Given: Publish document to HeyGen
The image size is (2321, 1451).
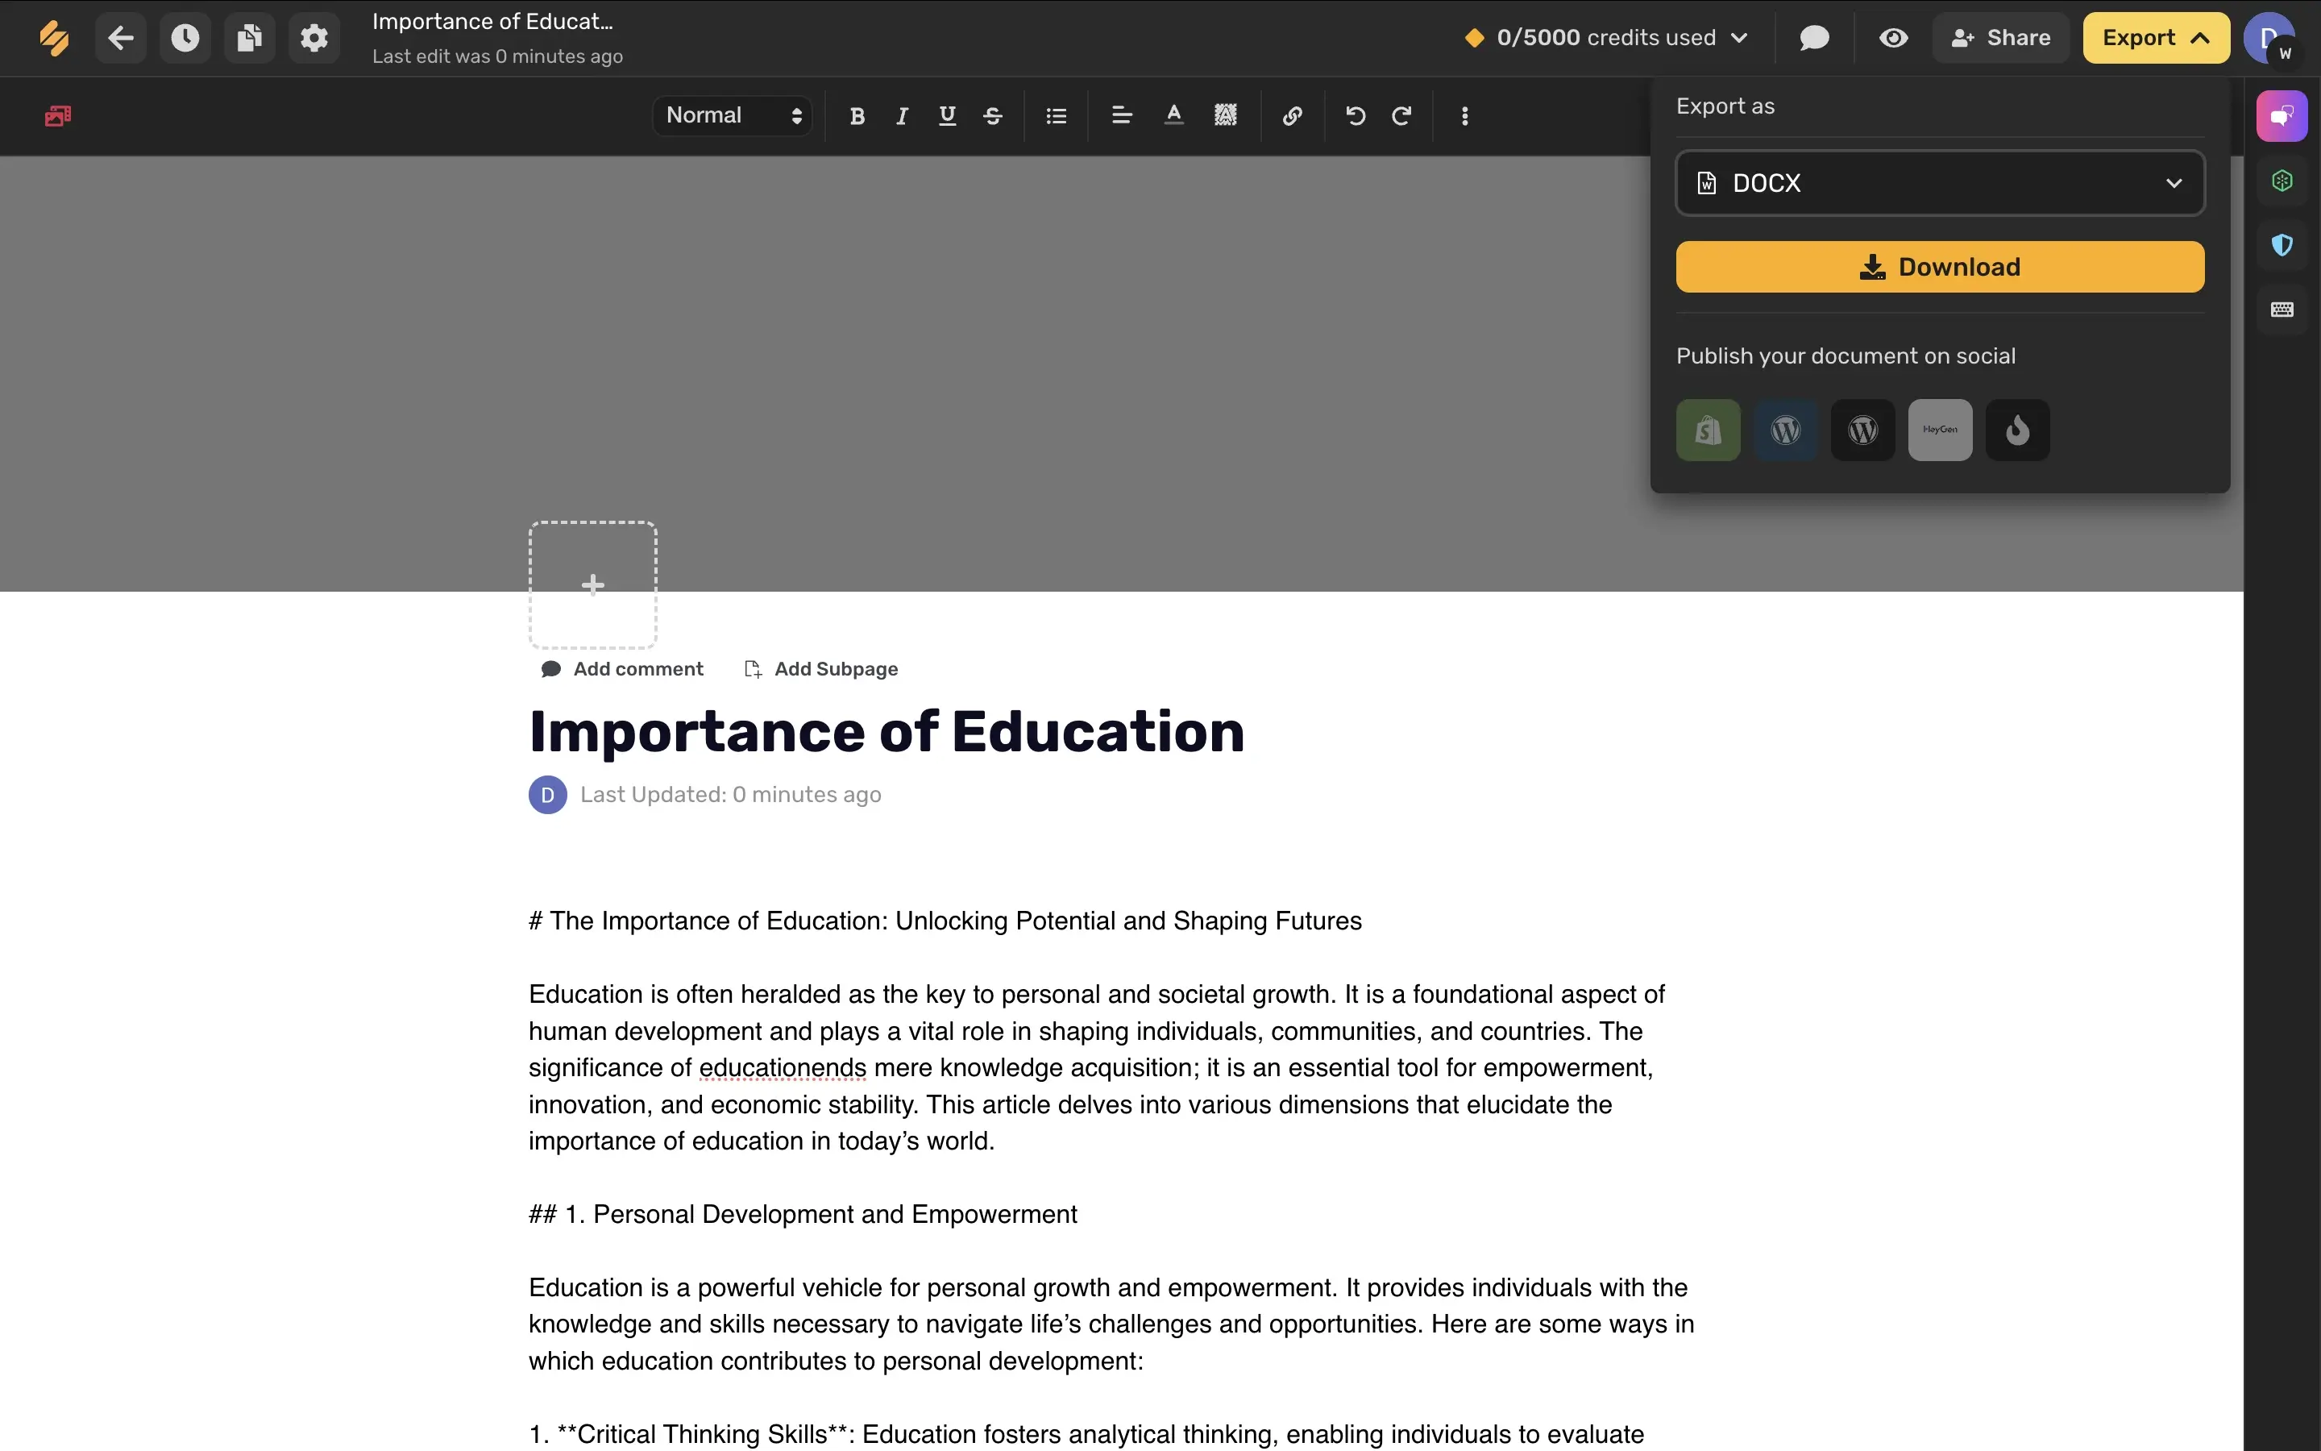Looking at the screenshot, I should click(1941, 430).
